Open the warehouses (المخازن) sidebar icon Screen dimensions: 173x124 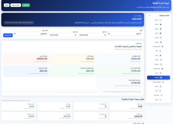tap(160, 33)
